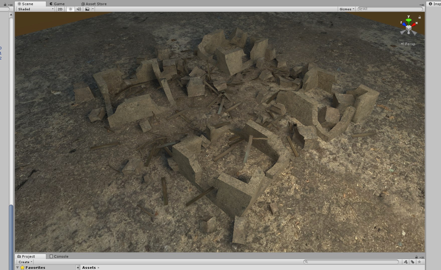Click Search by Type icon
This screenshot has height=270, width=441.
pyautogui.click(x=406, y=262)
